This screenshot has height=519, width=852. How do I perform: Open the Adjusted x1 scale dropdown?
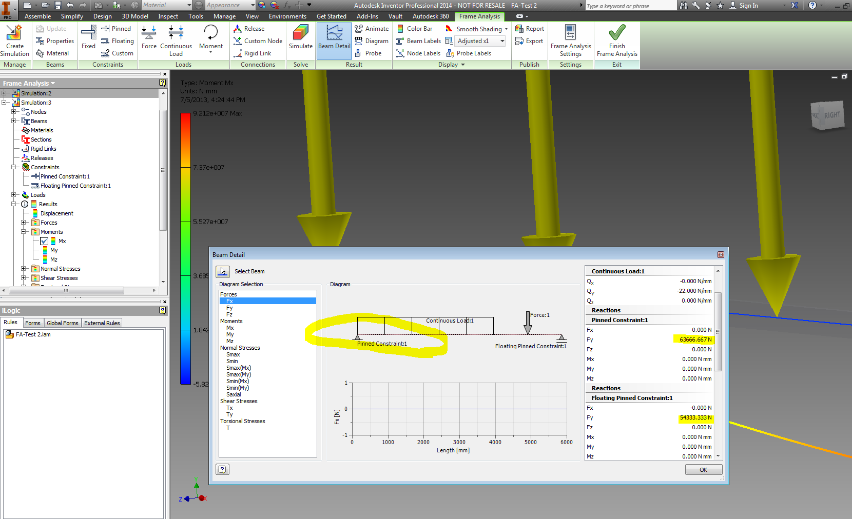pos(501,41)
